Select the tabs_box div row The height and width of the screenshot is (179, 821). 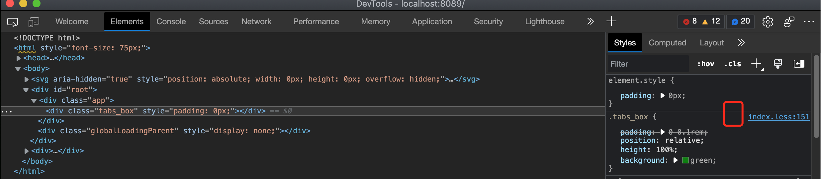coord(303,111)
